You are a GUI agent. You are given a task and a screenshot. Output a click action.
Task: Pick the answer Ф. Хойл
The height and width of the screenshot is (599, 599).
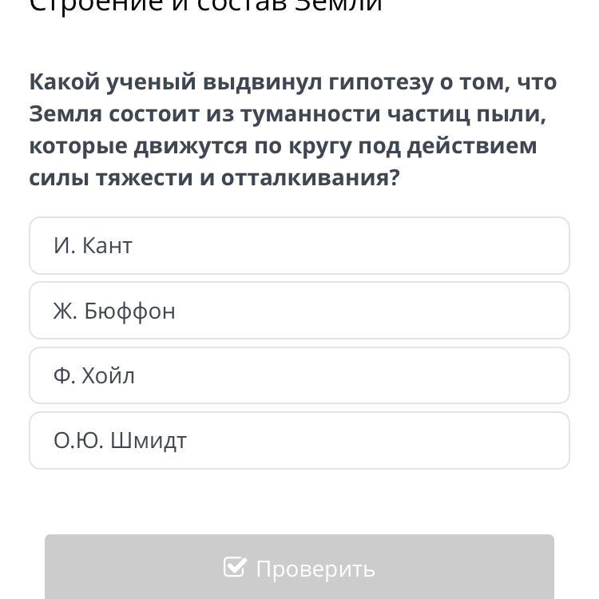(x=299, y=375)
